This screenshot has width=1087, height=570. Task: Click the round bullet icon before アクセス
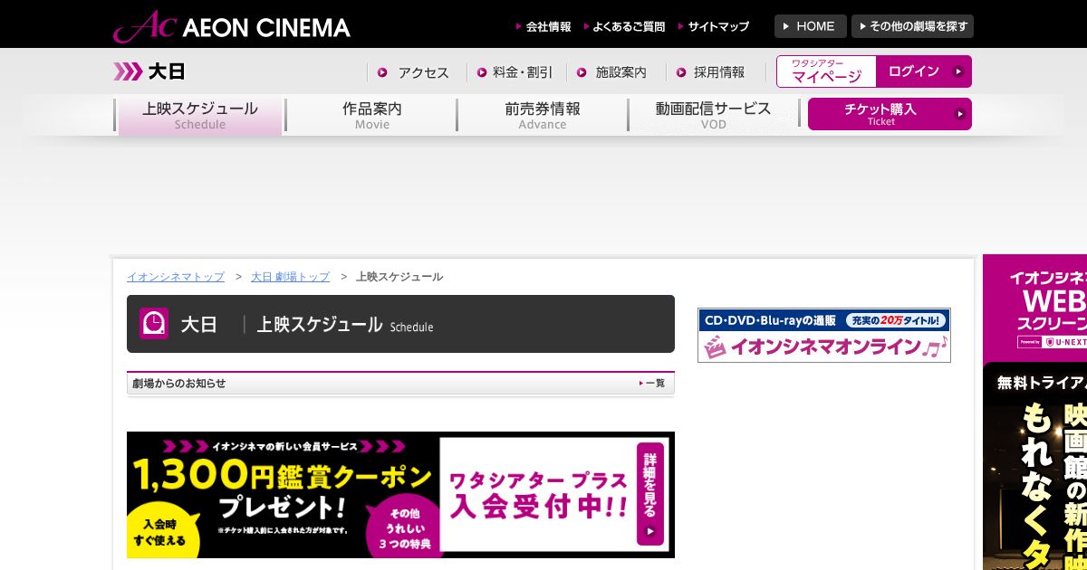[382, 72]
